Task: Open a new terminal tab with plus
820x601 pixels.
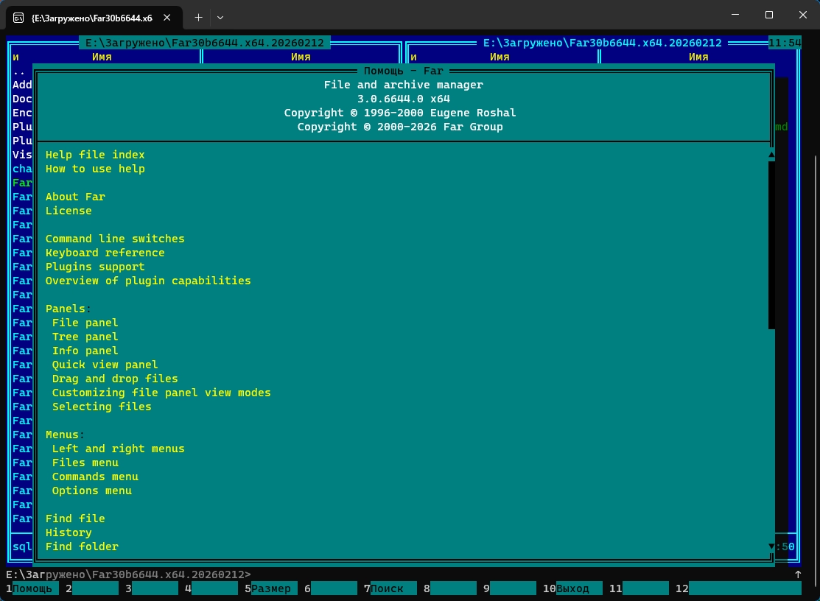Action: [198, 17]
